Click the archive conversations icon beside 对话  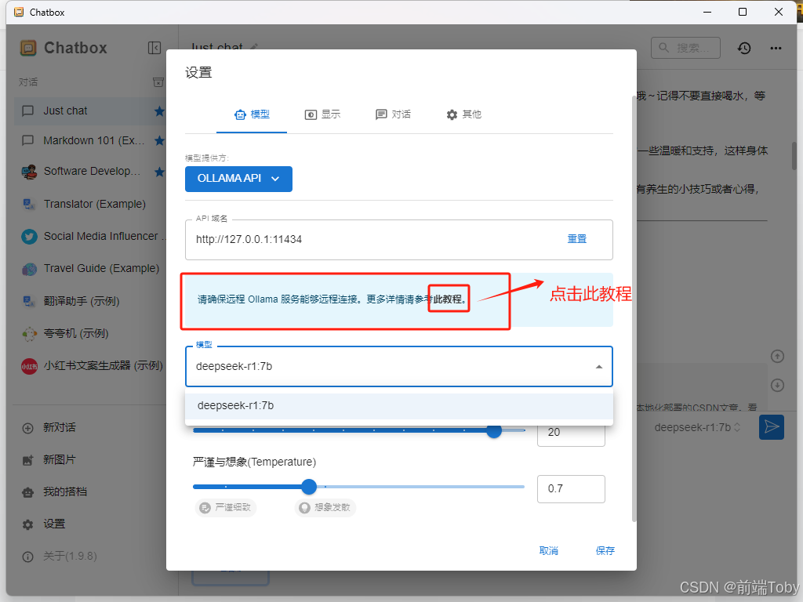click(x=158, y=82)
